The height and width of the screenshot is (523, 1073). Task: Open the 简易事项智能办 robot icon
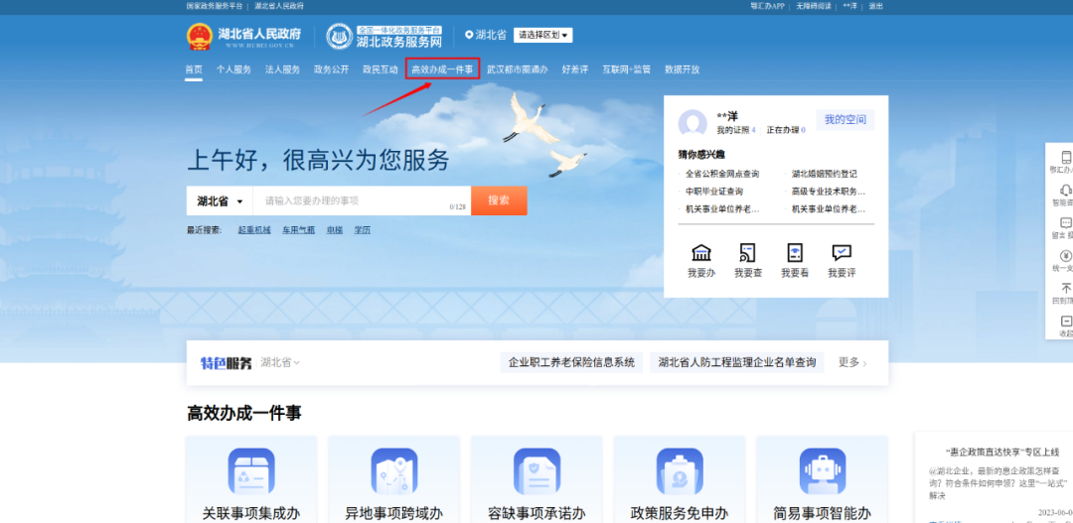pos(822,471)
